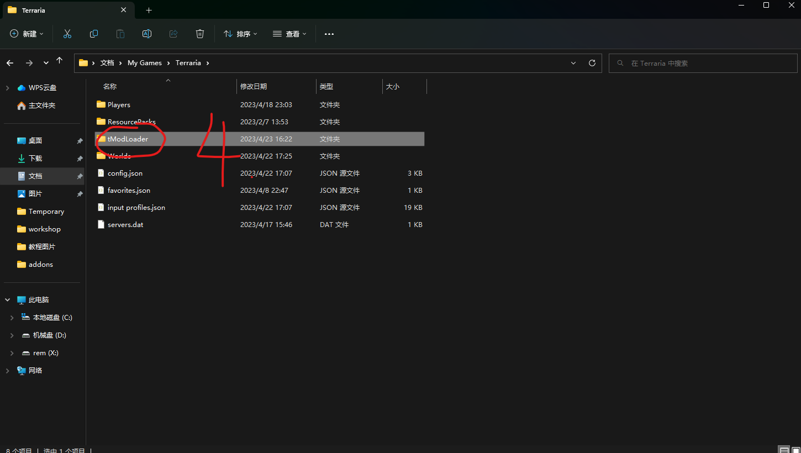The height and width of the screenshot is (453, 801).
Task: Open the 查看 (View) dropdown
Action: coord(289,34)
